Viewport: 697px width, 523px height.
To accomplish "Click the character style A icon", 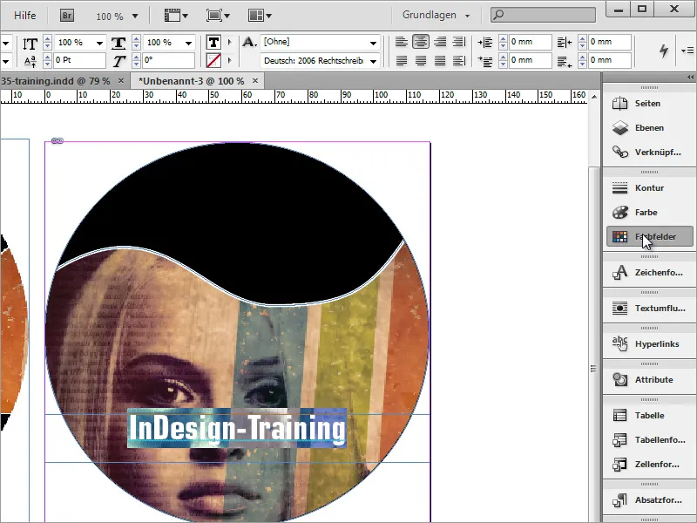I will pyautogui.click(x=249, y=42).
